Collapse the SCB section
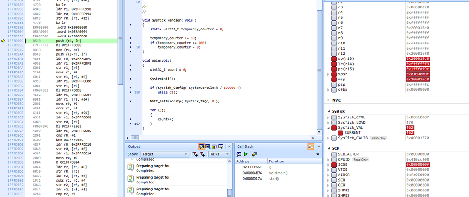Screen dimensions: 469x197 coord(329,148)
